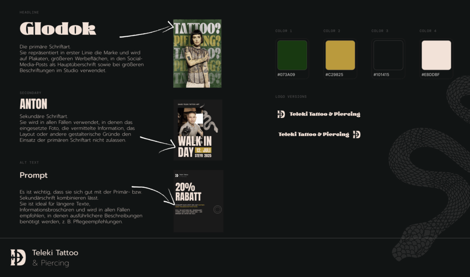Click the white arrow pointing to the Tattoo poster

point(146,31)
